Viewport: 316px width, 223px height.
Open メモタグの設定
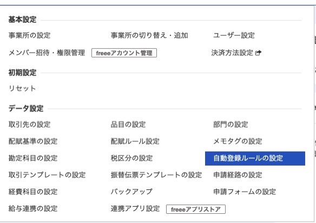tap(238, 141)
